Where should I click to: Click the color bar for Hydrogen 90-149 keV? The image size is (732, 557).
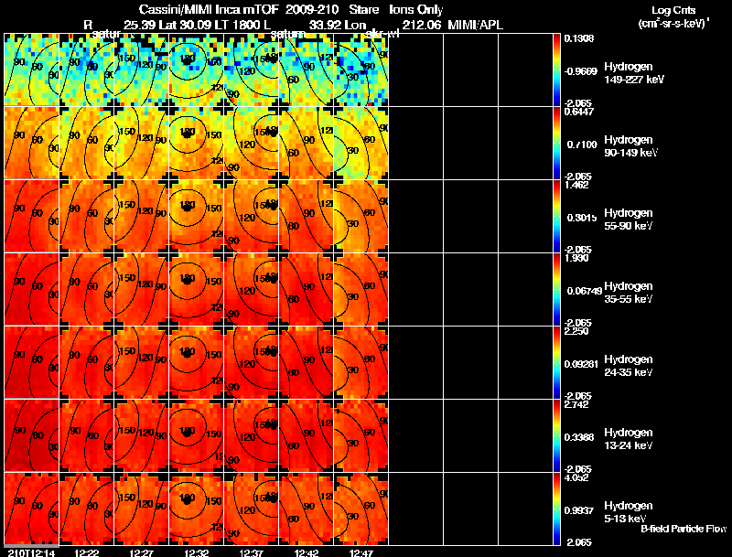click(x=556, y=143)
